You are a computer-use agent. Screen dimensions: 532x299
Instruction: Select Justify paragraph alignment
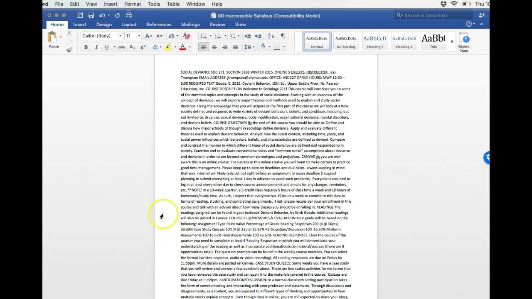[235, 47]
